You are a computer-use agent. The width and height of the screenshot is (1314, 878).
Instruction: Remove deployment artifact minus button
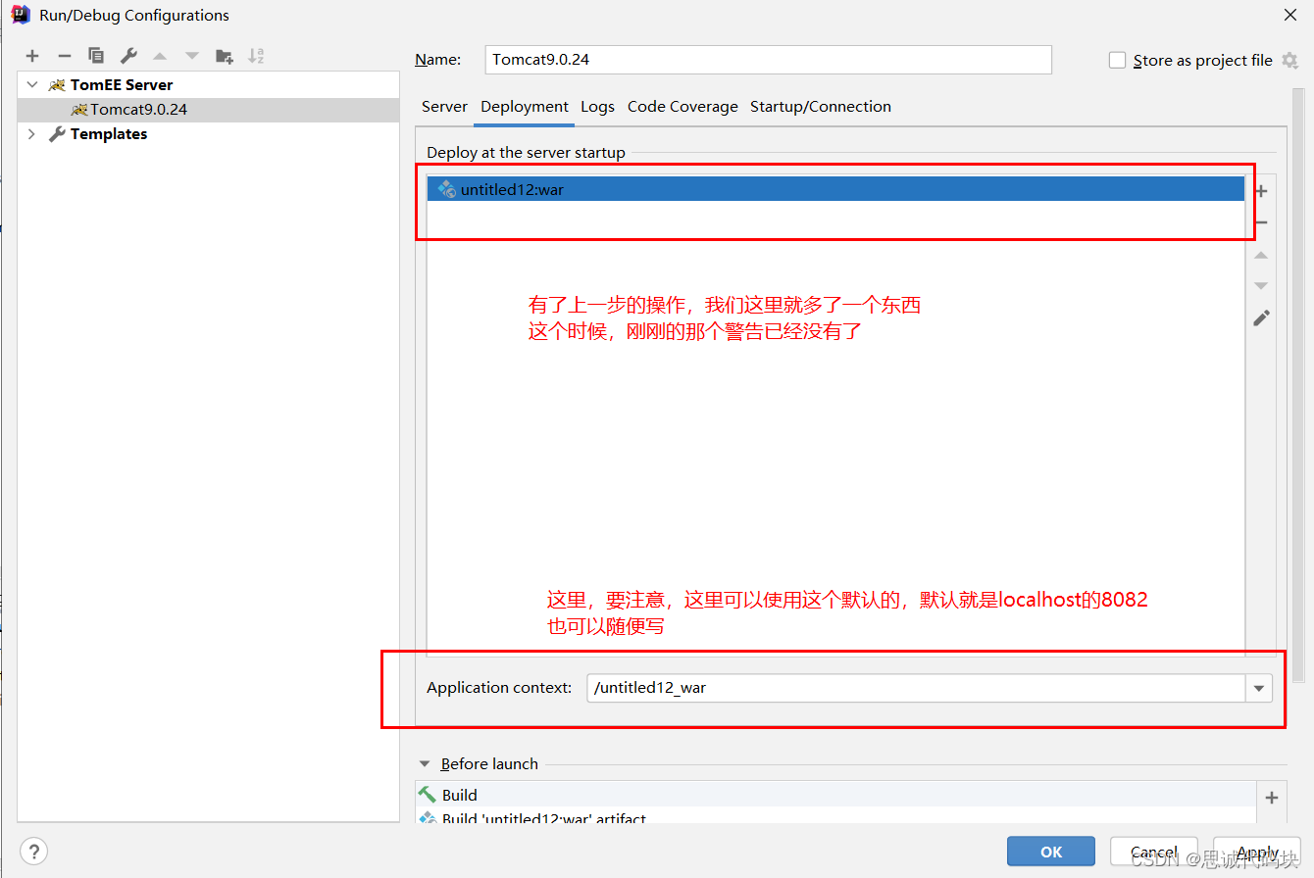1262,223
